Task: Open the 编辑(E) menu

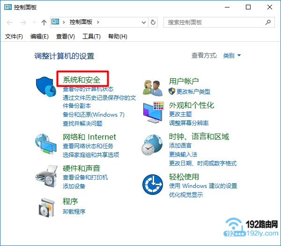Action: [x=39, y=37]
